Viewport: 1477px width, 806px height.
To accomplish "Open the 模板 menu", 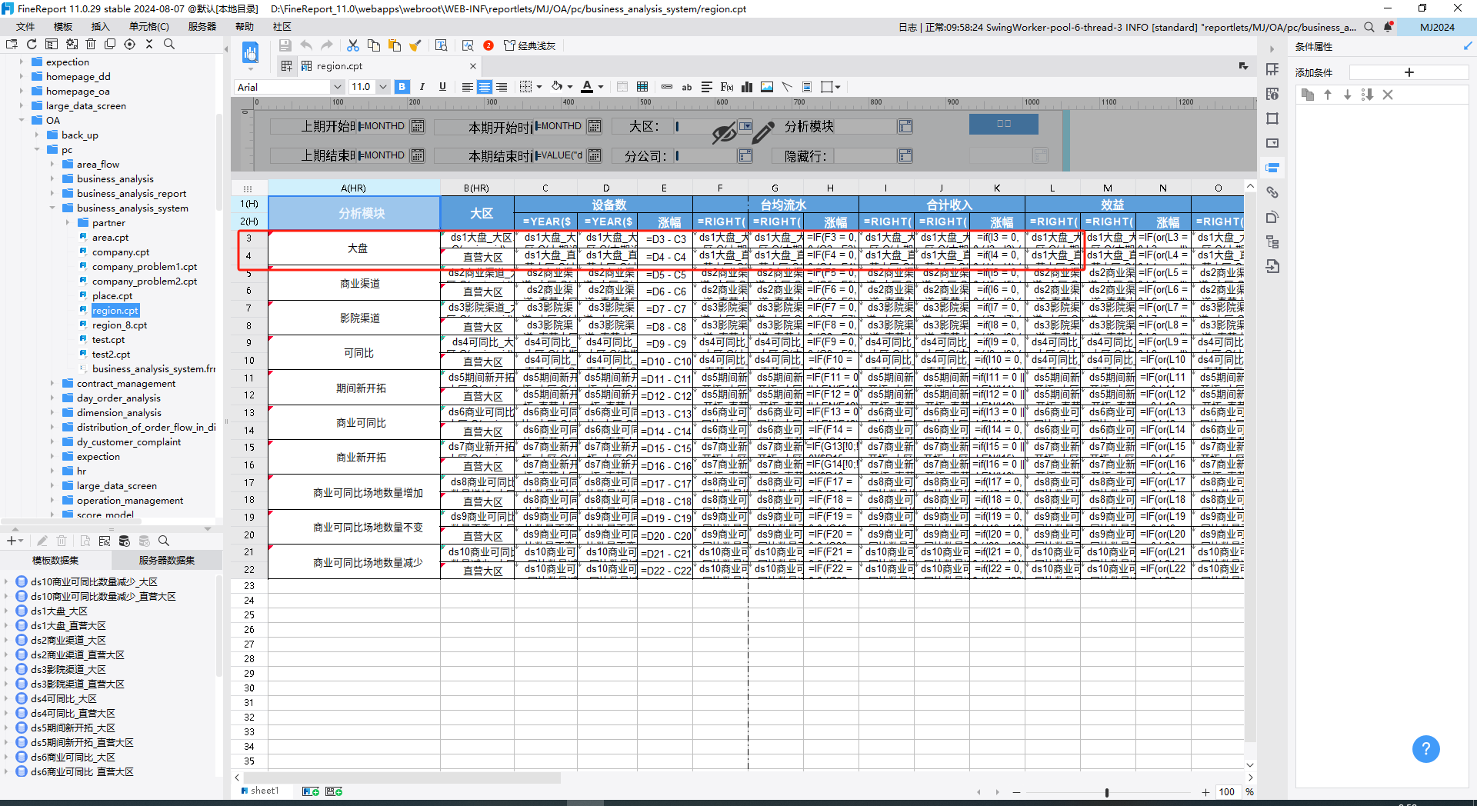I will click(x=63, y=27).
